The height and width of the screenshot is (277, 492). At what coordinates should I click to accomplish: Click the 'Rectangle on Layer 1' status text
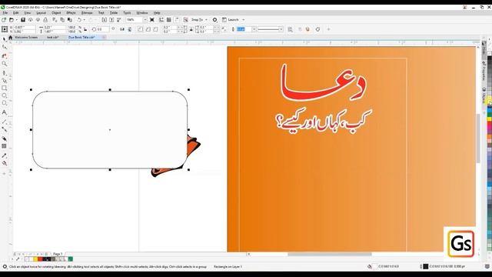[x=228, y=267]
